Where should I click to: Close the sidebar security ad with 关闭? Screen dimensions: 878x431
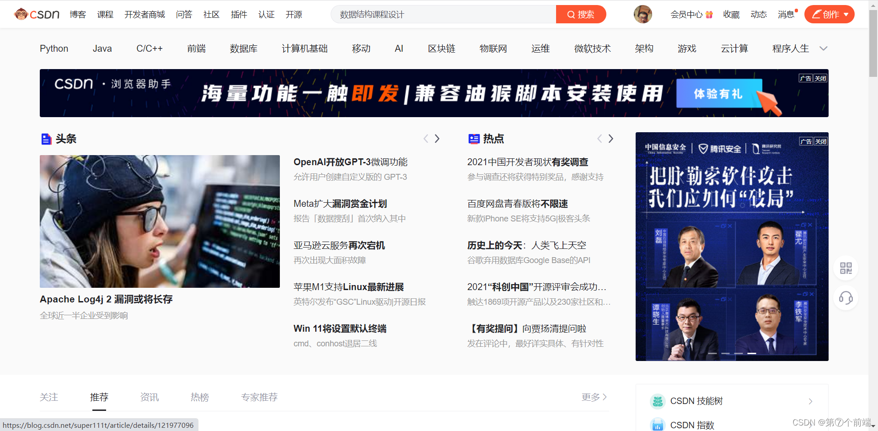pyautogui.click(x=820, y=141)
